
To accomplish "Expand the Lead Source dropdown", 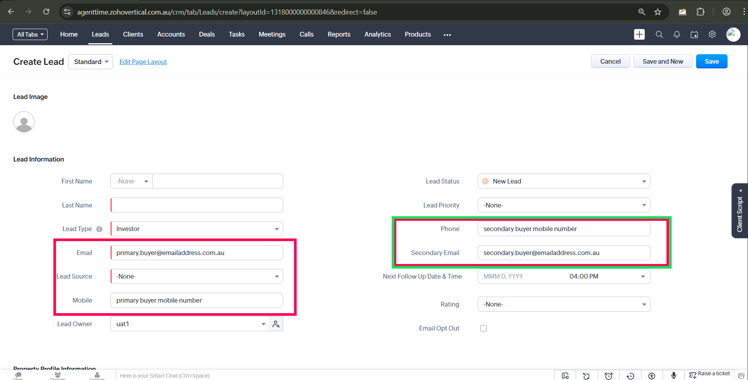I will pos(197,277).
